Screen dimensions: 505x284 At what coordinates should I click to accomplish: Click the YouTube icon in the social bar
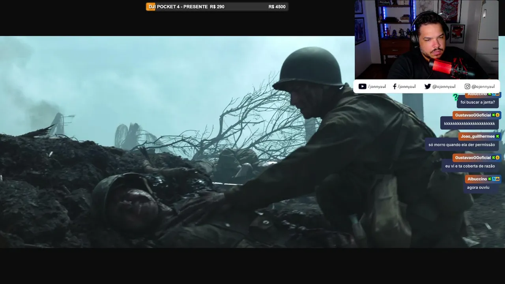pyautogui.click(x=362, y=86)
